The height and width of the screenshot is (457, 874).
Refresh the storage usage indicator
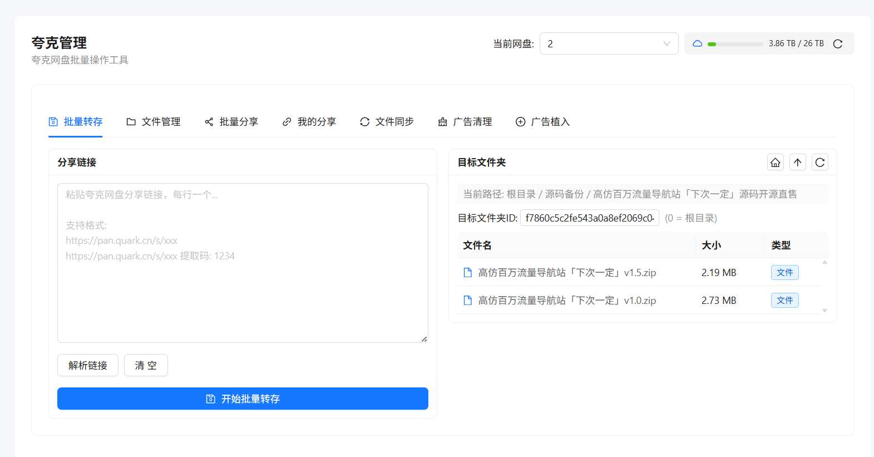838,43
